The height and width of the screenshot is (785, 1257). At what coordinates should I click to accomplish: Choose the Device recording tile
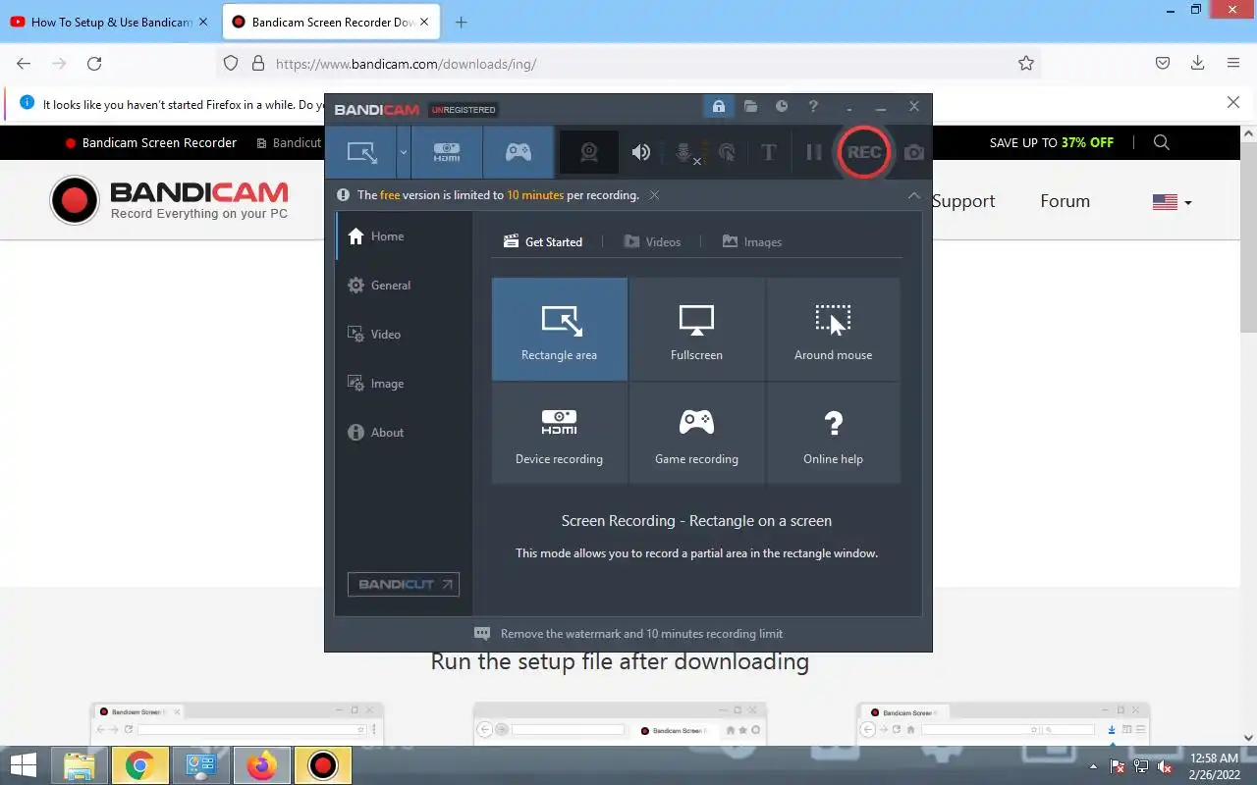(560, 433)
